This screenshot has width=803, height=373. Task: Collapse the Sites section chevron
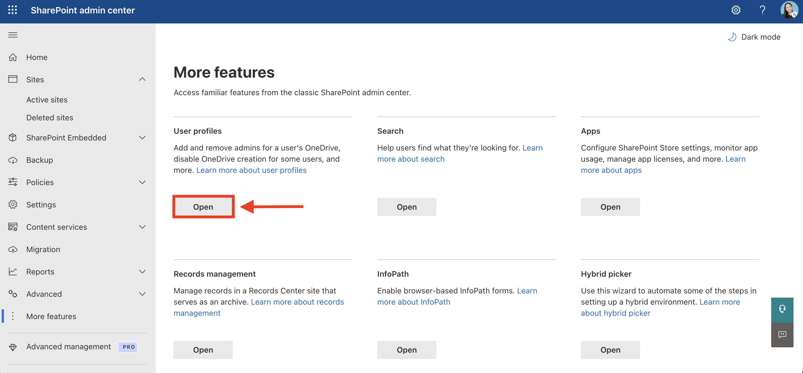142,79
